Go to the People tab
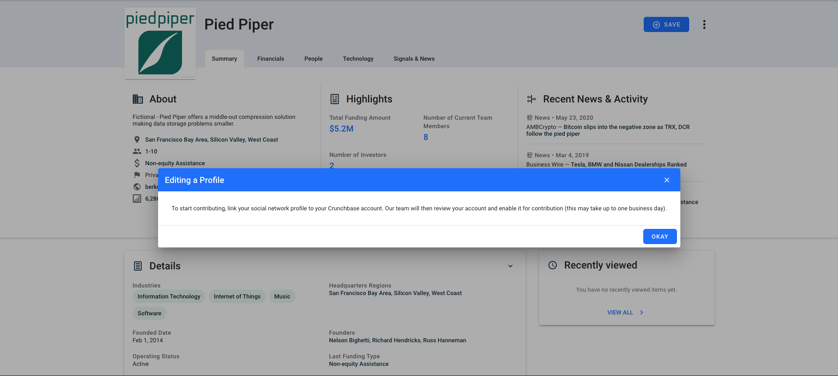 click(x=313, y=59)
